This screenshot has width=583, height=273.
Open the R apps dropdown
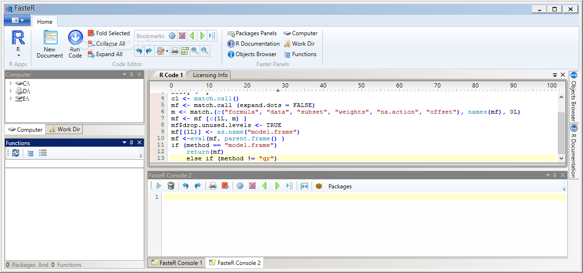coord(18,44)
